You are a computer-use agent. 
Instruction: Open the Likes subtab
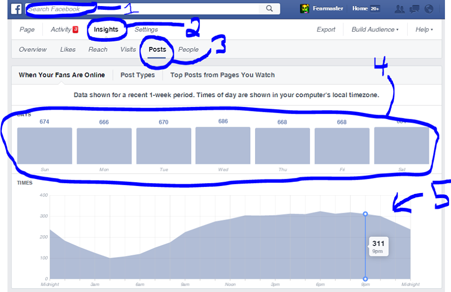[68, 49]
